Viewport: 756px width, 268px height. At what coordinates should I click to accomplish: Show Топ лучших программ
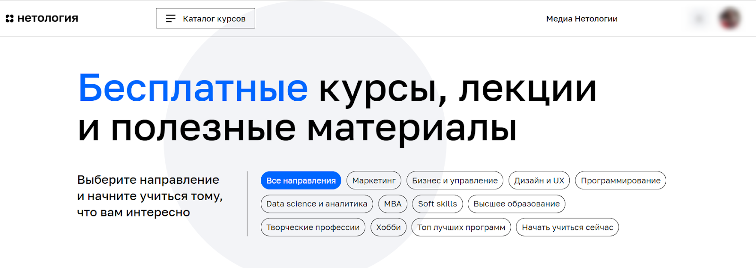[x=461, y=227]
